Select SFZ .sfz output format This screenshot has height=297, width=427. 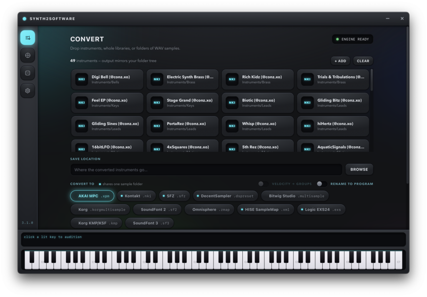[x=174, y=196]
